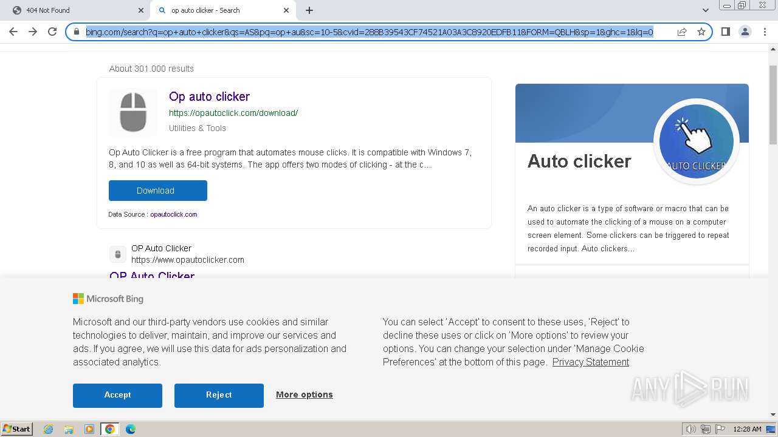Switch to op auto clicker - Search tab
778x437 pixels.
tap(223, 10)
